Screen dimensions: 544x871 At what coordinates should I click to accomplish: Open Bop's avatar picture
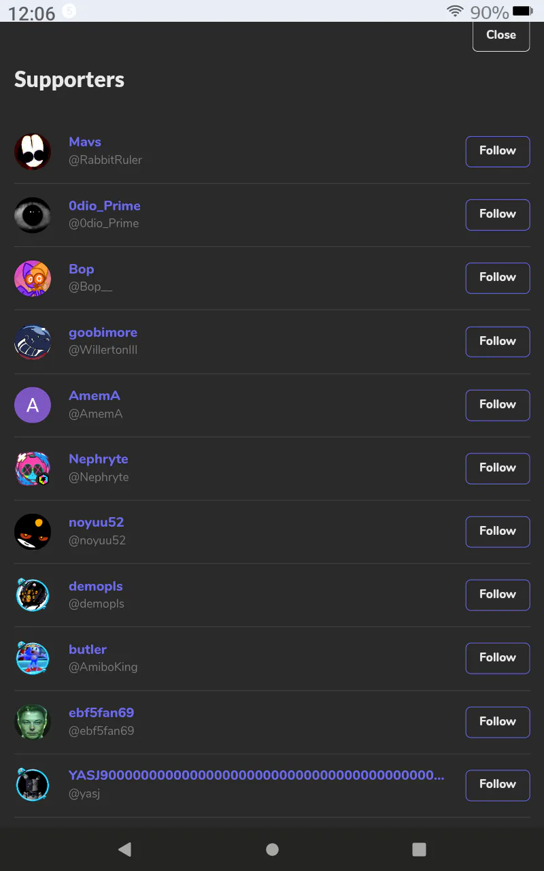33,278
